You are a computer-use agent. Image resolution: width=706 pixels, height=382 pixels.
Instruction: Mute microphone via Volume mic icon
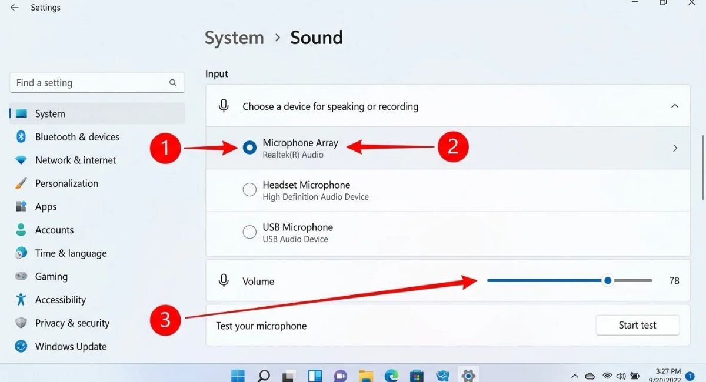224,281
